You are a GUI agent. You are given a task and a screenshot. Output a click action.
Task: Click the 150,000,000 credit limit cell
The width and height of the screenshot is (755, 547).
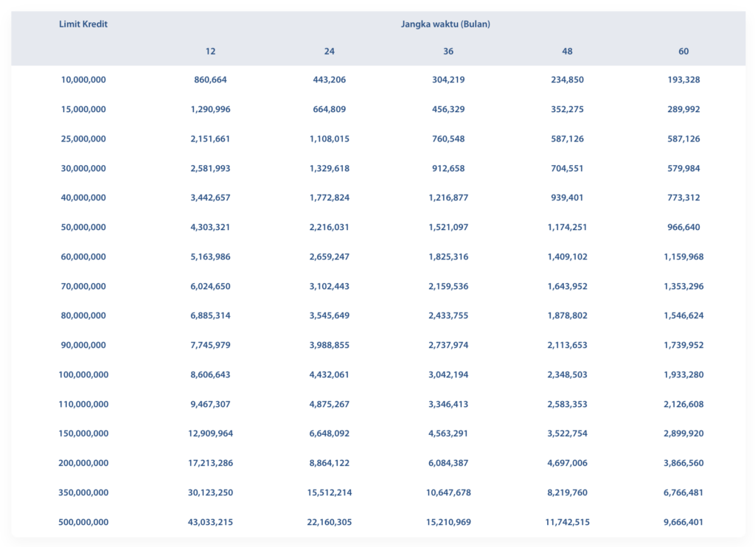[x=83, y=434]
